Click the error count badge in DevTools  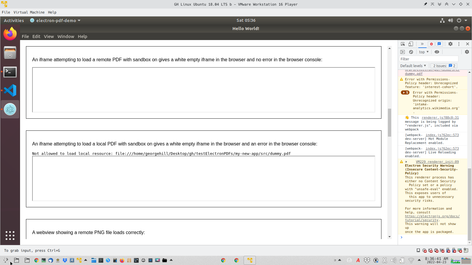(431, 44)
